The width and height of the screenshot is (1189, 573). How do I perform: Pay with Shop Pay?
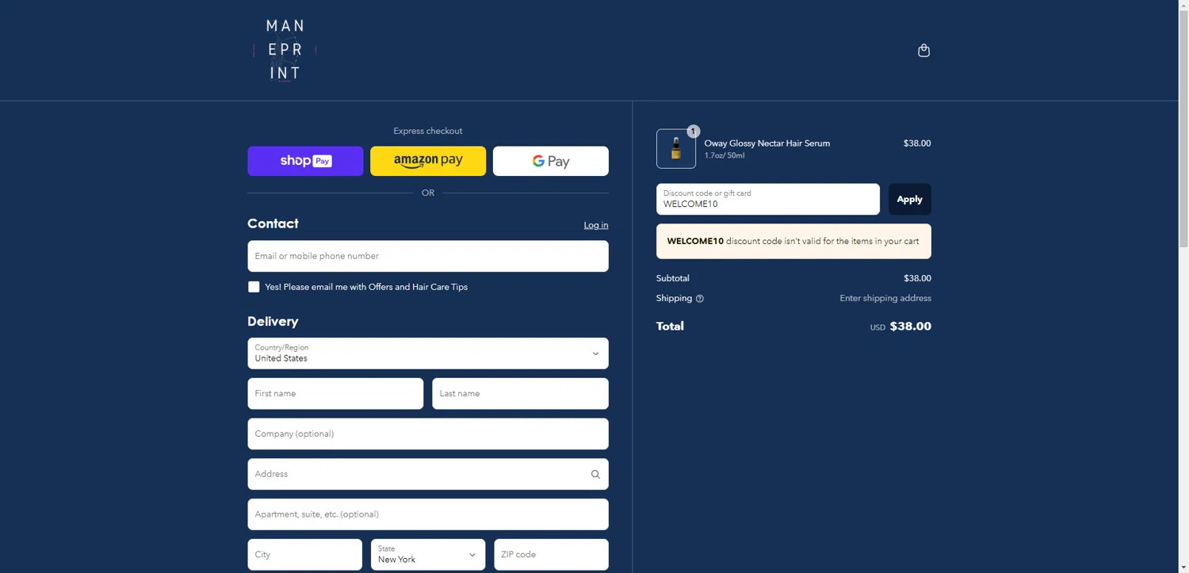point(305,161)
